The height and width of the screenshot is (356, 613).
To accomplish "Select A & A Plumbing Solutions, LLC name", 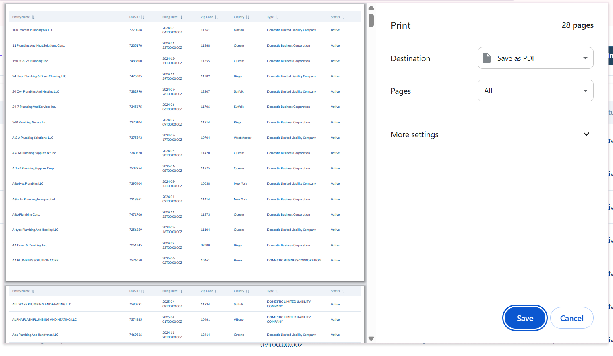I will pyautogui.click(x=33, y=138).
